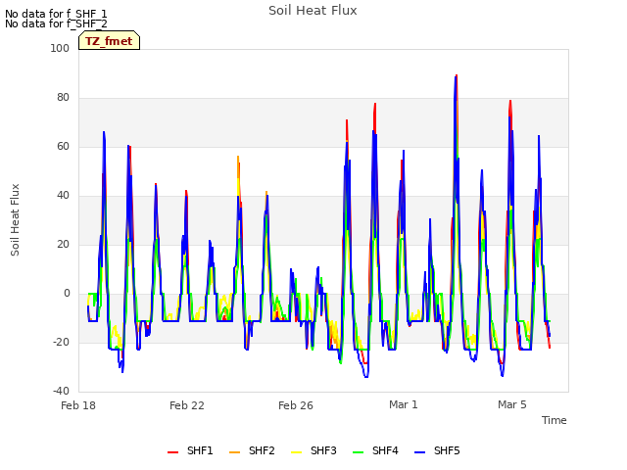
Task: Select the Soil Heat Flux chart title
Action: (x=313, y=11)
